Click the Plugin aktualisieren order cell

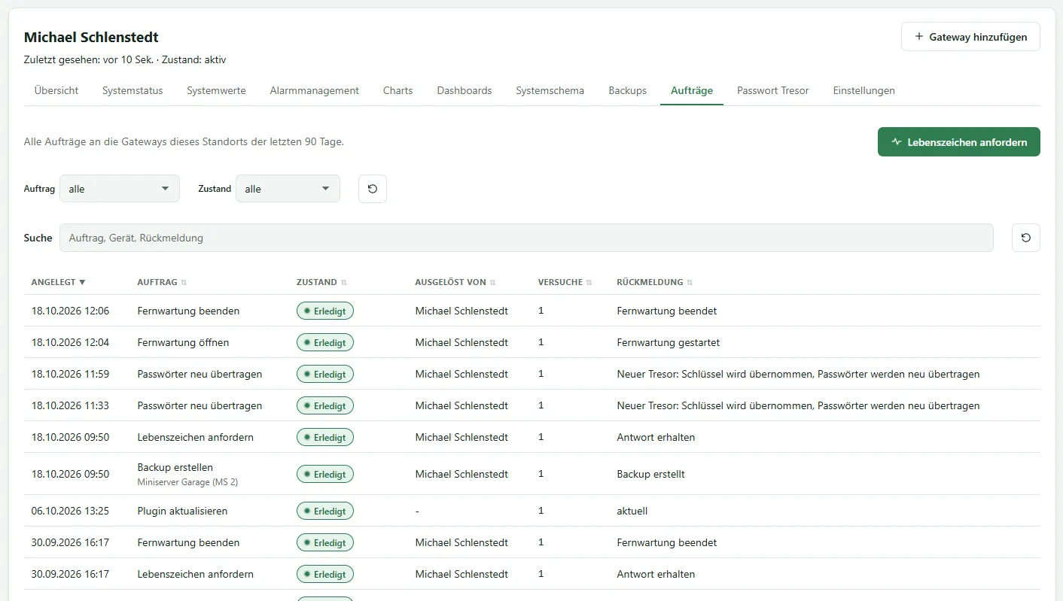pyautogui.click(x=182, y=511)
